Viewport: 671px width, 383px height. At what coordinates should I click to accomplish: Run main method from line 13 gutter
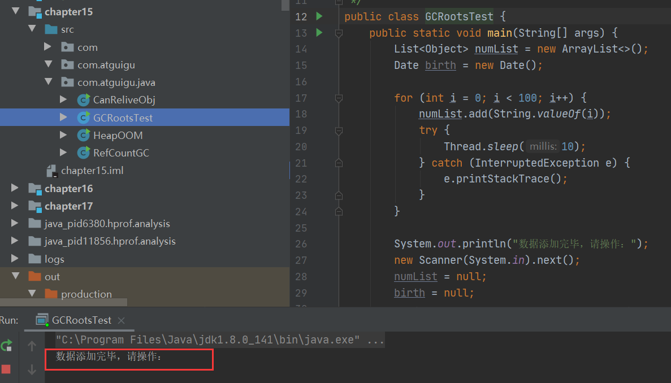[319, 33]
